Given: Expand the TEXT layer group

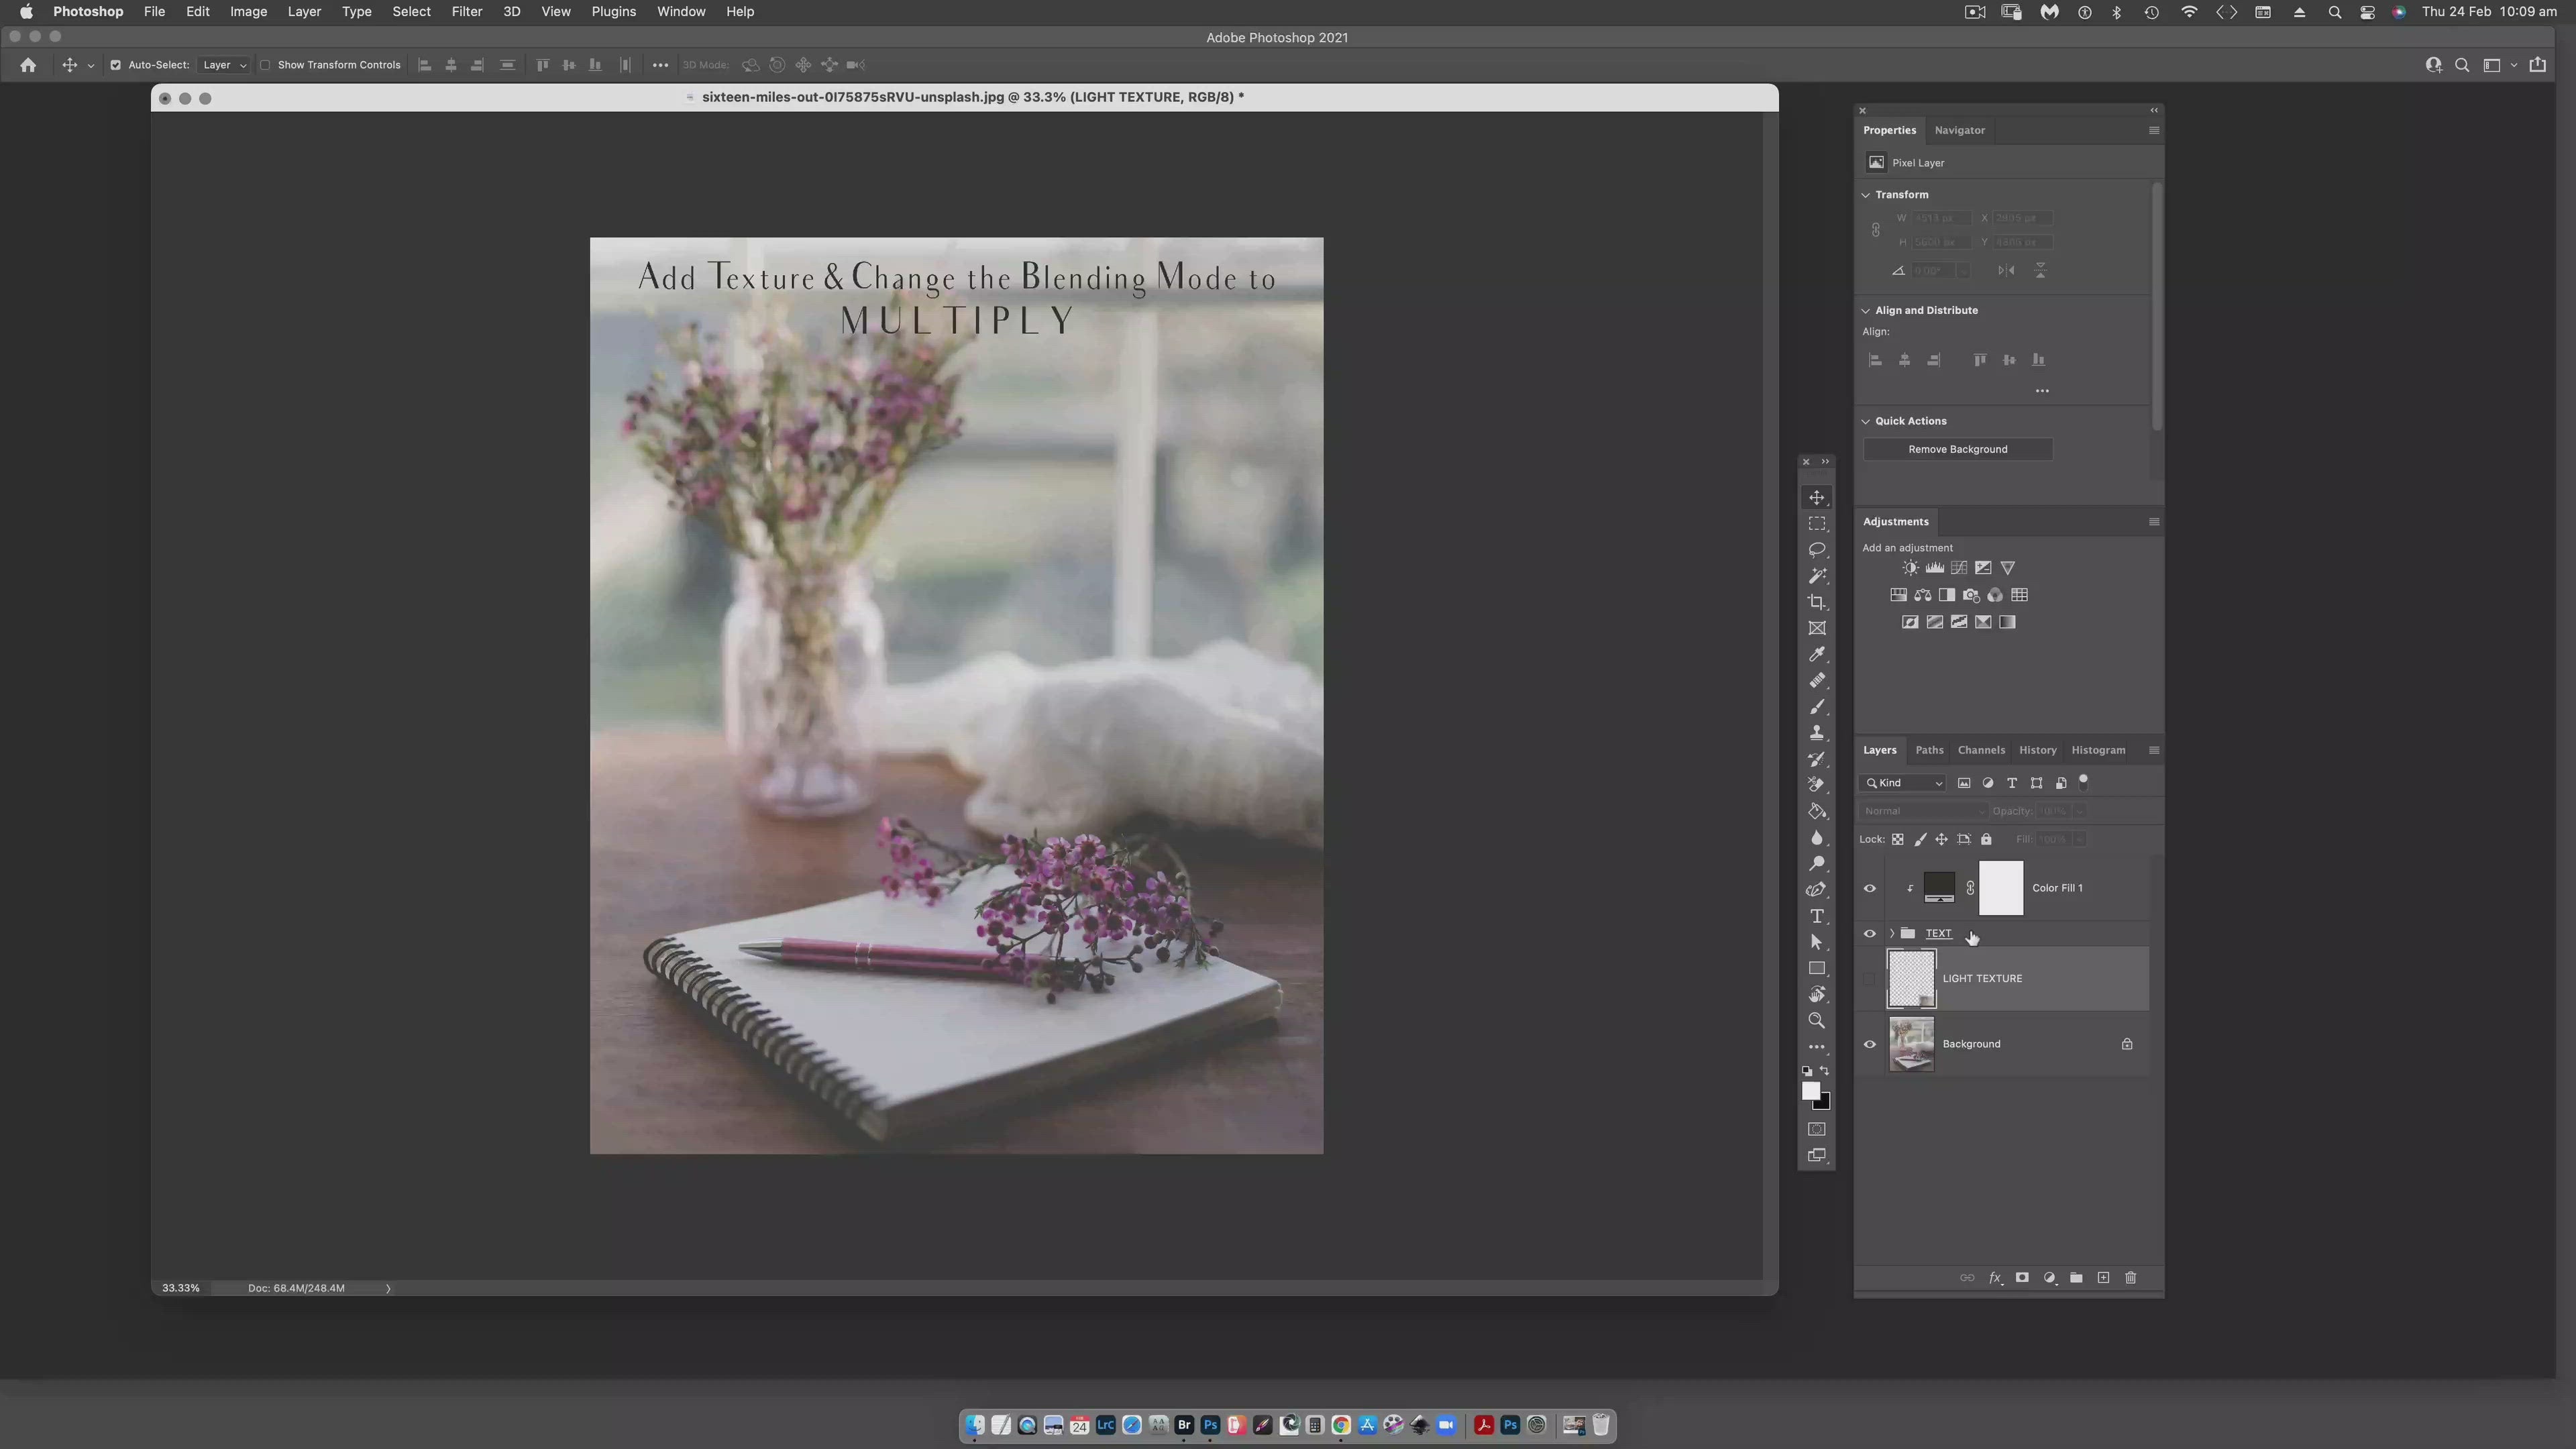Looking at the screenshot, I should (x=1891, y=933).
